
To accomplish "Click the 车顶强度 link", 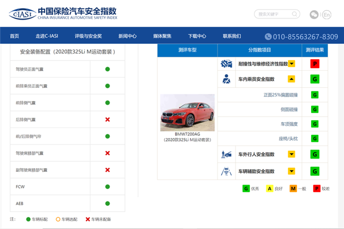I will [289, 124].
